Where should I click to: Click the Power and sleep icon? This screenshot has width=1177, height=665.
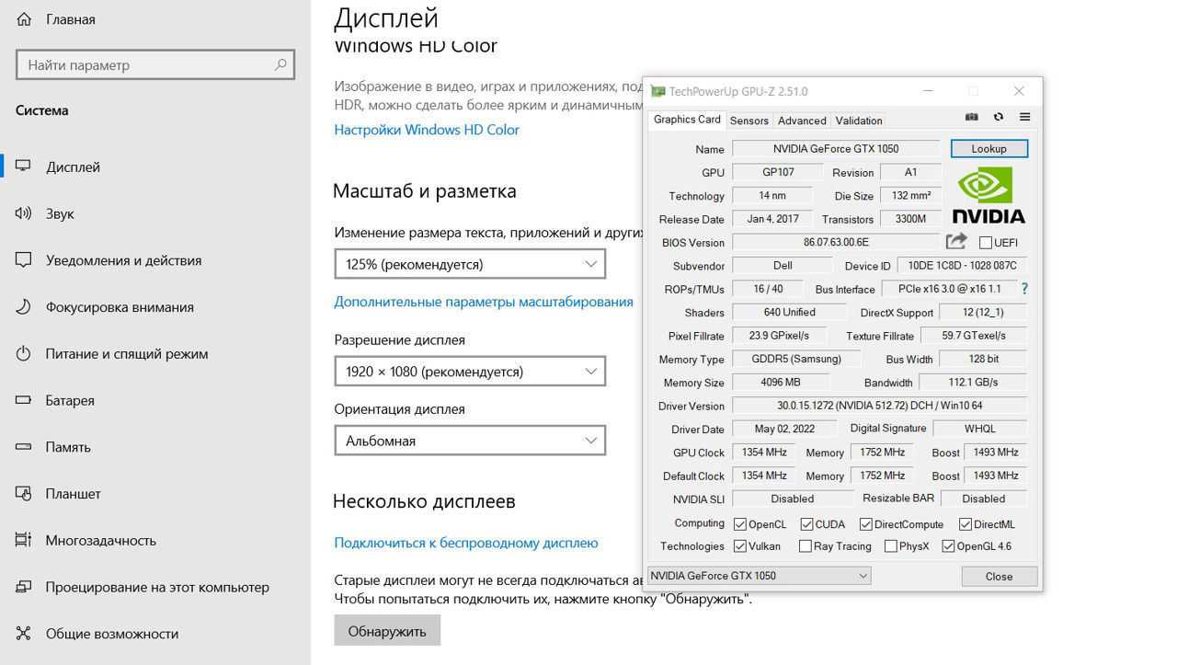click(x=24, y=354)
